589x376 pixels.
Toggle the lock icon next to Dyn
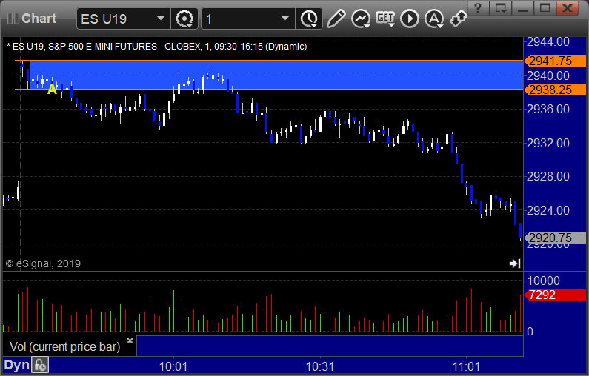[40, 365]
